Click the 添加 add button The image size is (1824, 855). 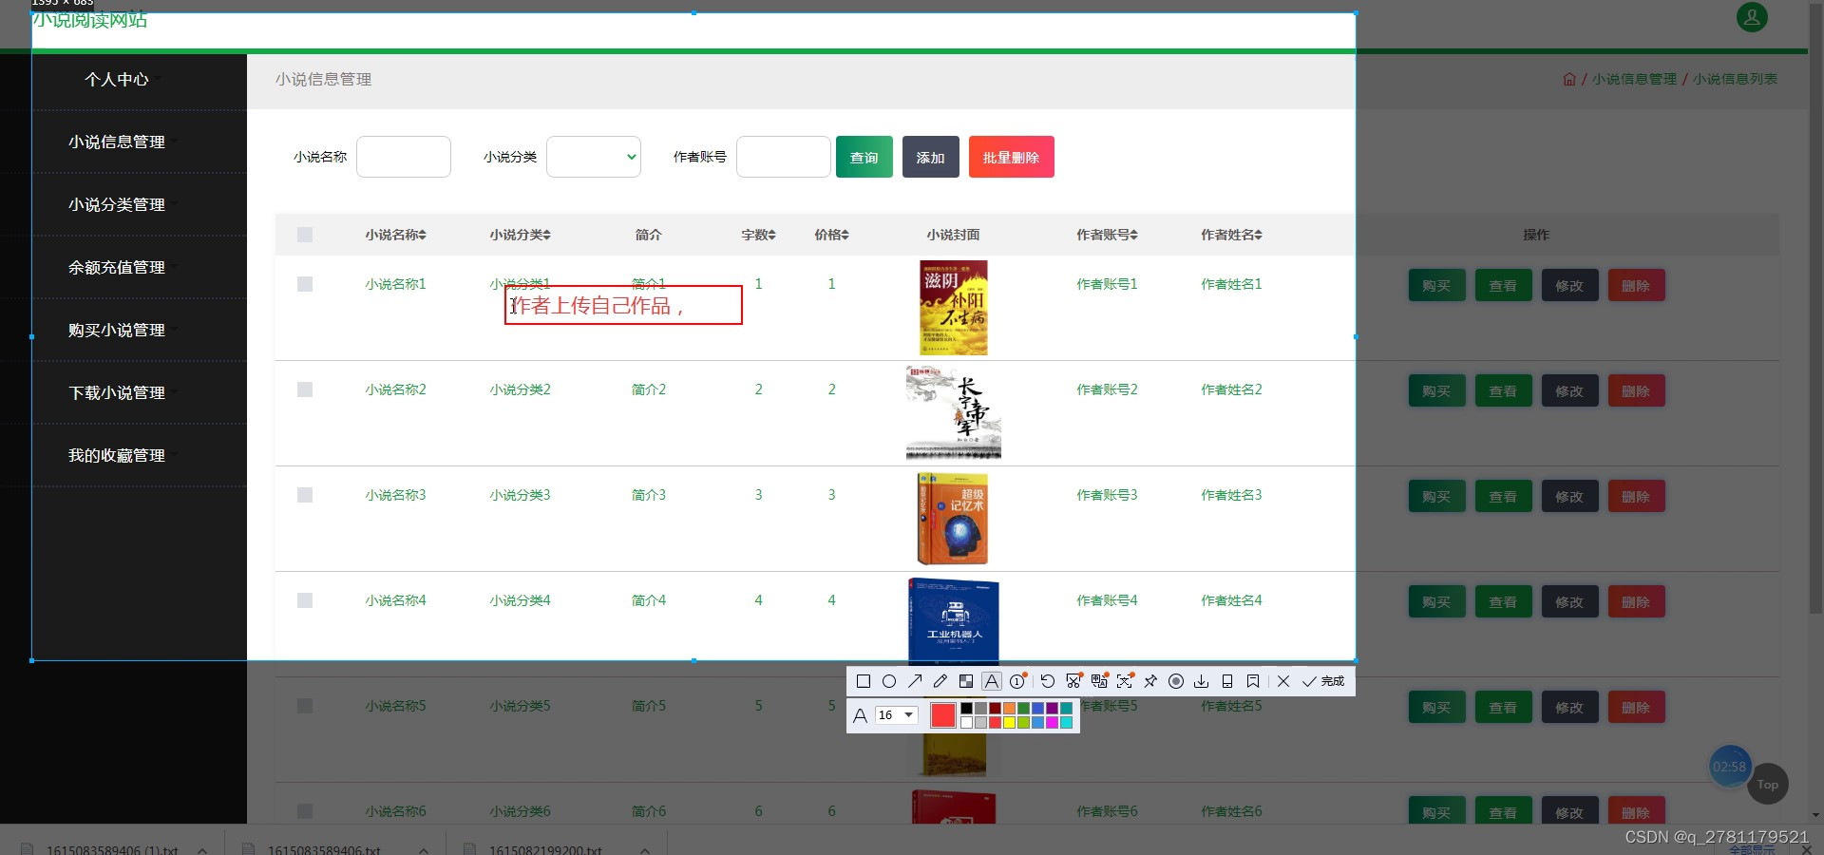coord(931,157)
